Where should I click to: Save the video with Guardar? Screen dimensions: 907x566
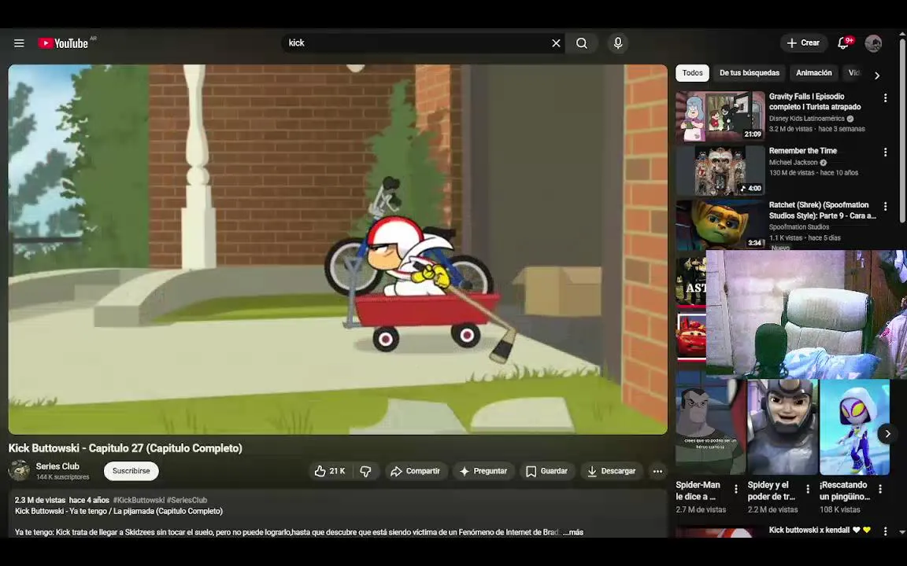(546, 472)
